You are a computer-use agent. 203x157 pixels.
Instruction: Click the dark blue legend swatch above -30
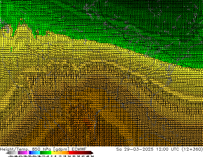30,153
